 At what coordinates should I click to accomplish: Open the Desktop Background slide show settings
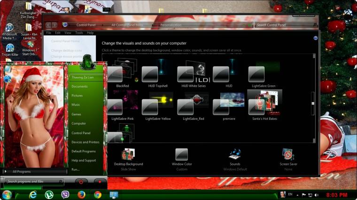point(128,159)
